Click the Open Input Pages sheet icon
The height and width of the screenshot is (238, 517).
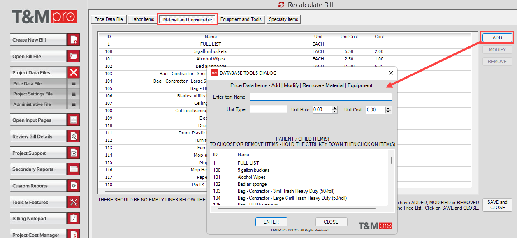coord(74,120)
